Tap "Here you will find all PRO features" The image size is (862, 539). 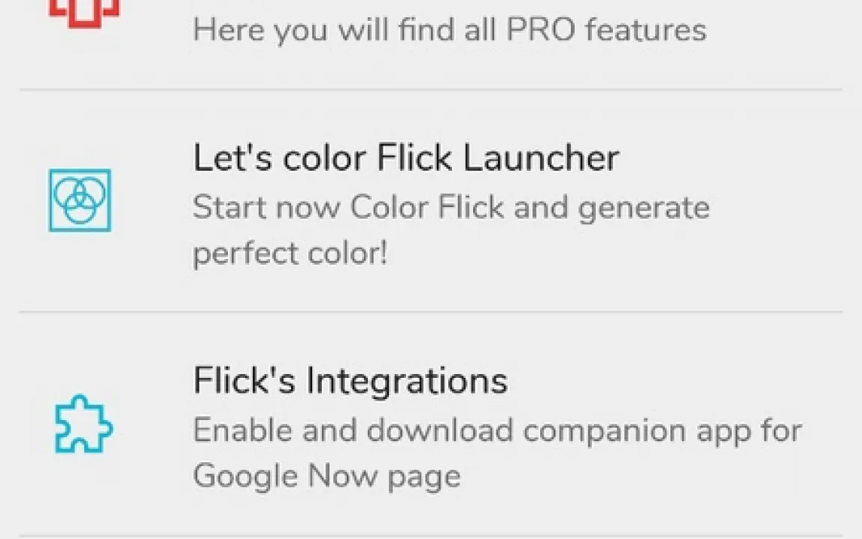click(449, 31)
